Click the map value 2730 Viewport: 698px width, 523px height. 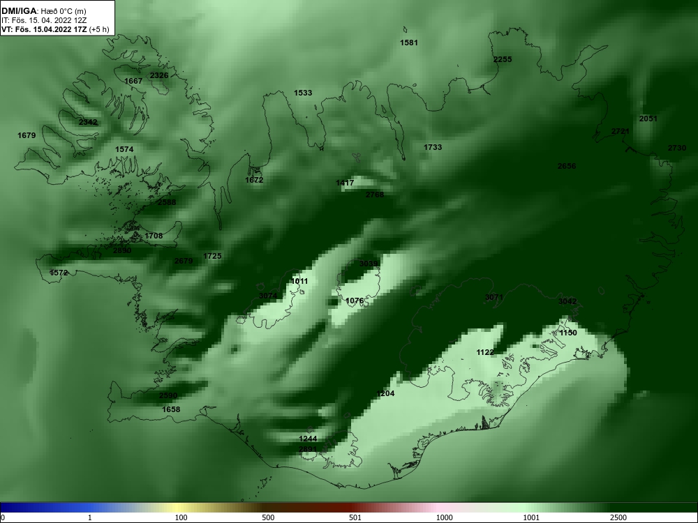(676, 148)
